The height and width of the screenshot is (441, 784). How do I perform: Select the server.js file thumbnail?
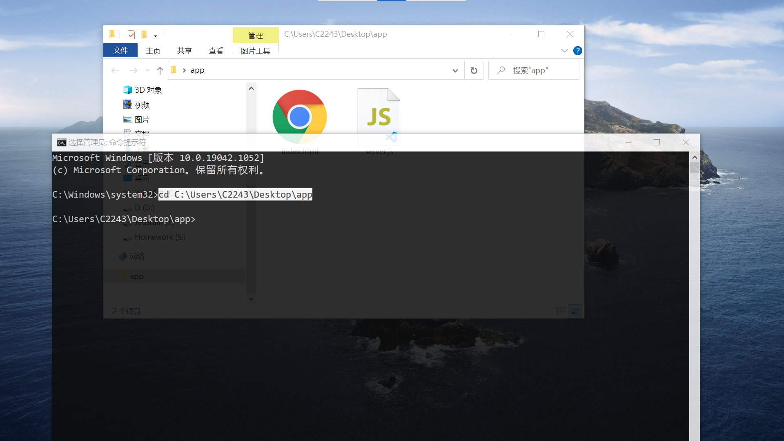[x=379, y=116]
